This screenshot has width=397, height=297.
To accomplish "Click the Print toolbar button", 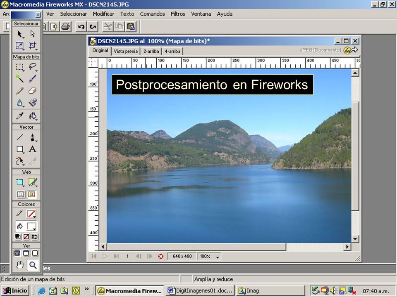I will tap(66, 26).
